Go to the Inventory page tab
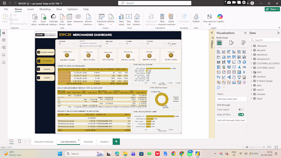Image resolution: width=281 pixels, height=158 pixels. [88, 142]
